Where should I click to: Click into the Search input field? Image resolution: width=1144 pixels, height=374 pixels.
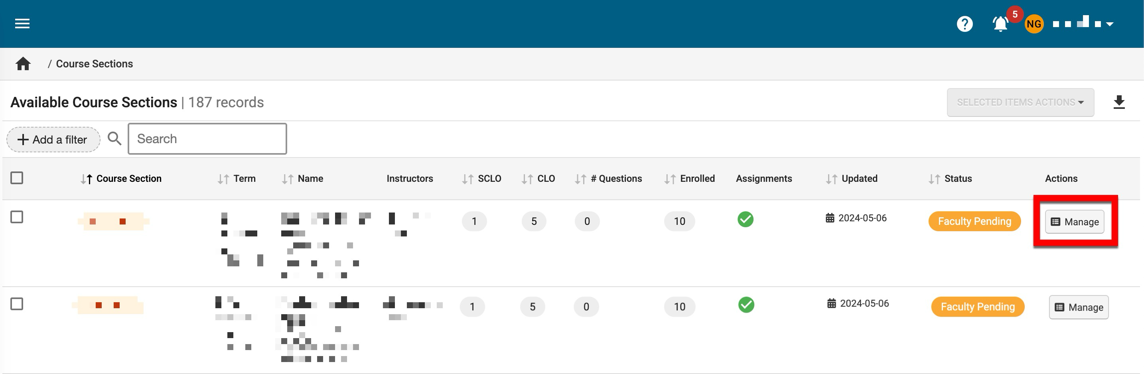click(x=207, y=139)
